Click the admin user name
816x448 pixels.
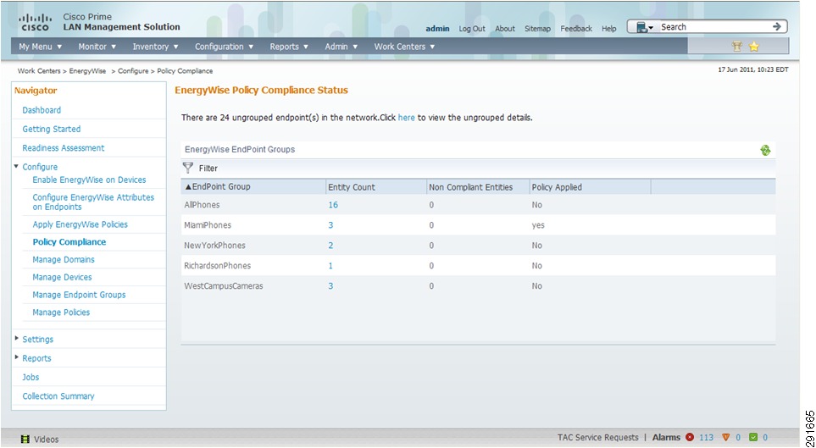tap(437, 29)
